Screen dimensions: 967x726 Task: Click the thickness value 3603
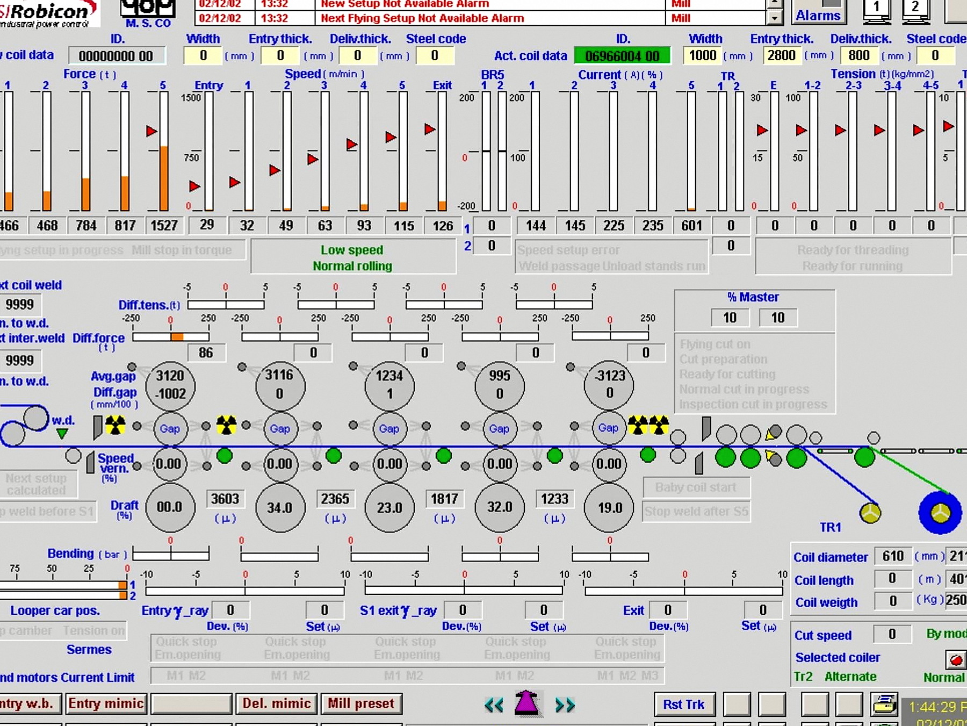click(225, 499)
